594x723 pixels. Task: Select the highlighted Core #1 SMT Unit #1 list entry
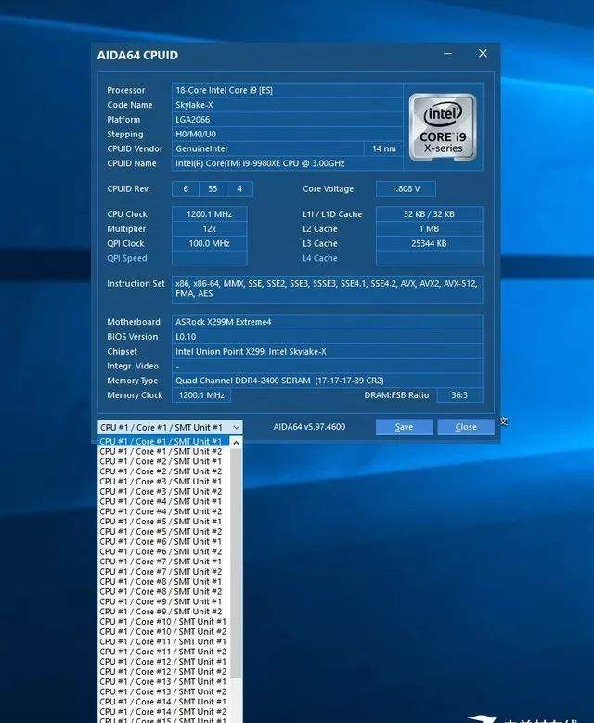tap(161, 442)
